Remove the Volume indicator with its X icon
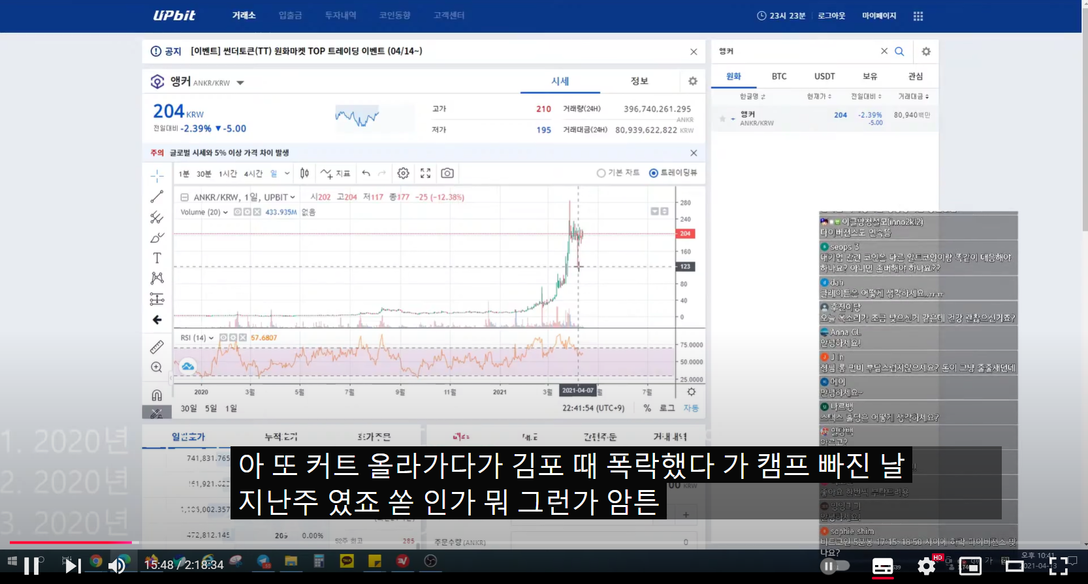 pyautogui.click(x=257, y=212)
